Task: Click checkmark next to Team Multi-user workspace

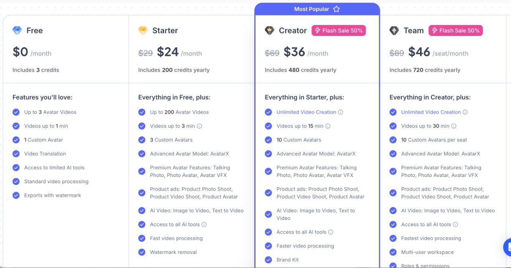Action: click(393, 252)
